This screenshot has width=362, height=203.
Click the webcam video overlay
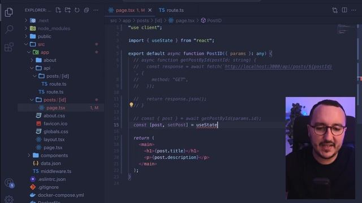320,148
